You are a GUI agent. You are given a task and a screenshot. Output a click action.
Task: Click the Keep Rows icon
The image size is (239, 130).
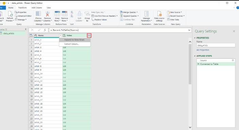(57, 14)
